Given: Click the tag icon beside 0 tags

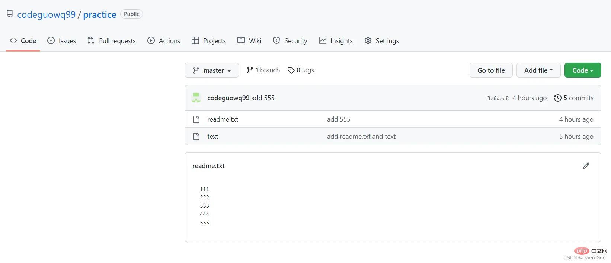Looking at the screenshot, I should pos(291,70).
